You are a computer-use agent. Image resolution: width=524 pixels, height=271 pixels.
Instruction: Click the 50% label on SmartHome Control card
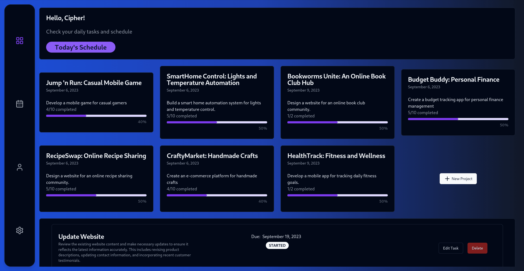tap(263, 128)
